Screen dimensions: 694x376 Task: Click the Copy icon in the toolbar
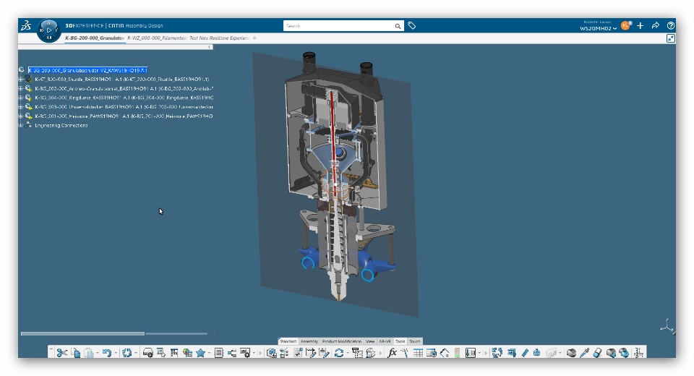[x=76, y=353]
